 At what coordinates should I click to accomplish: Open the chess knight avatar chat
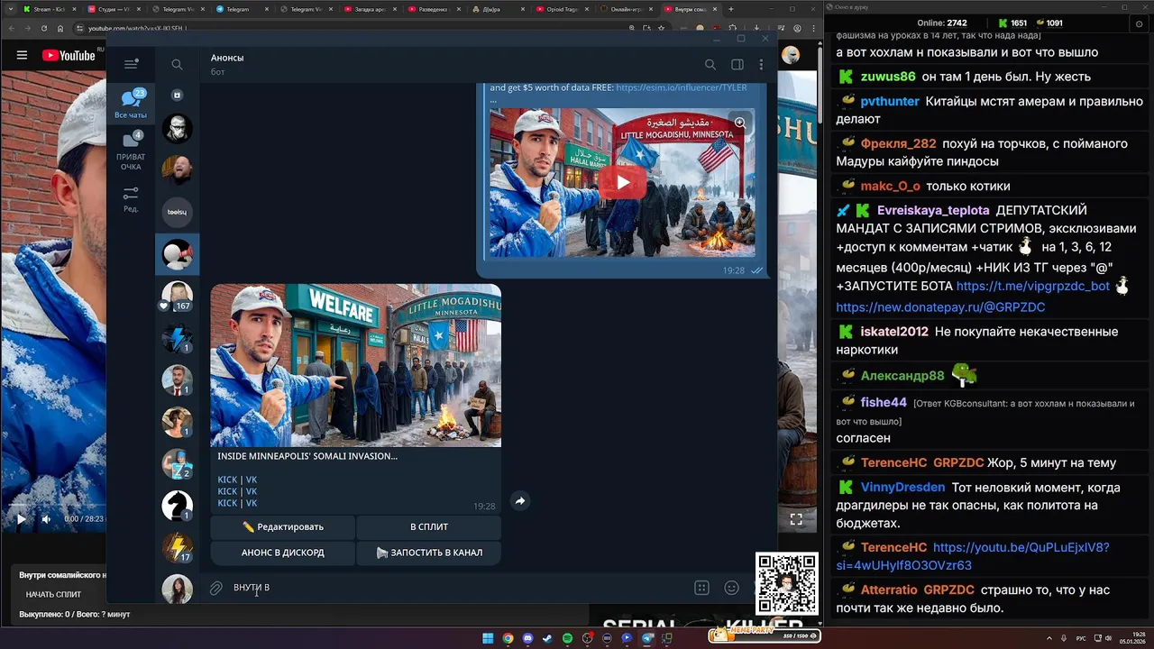coord(177,505)
